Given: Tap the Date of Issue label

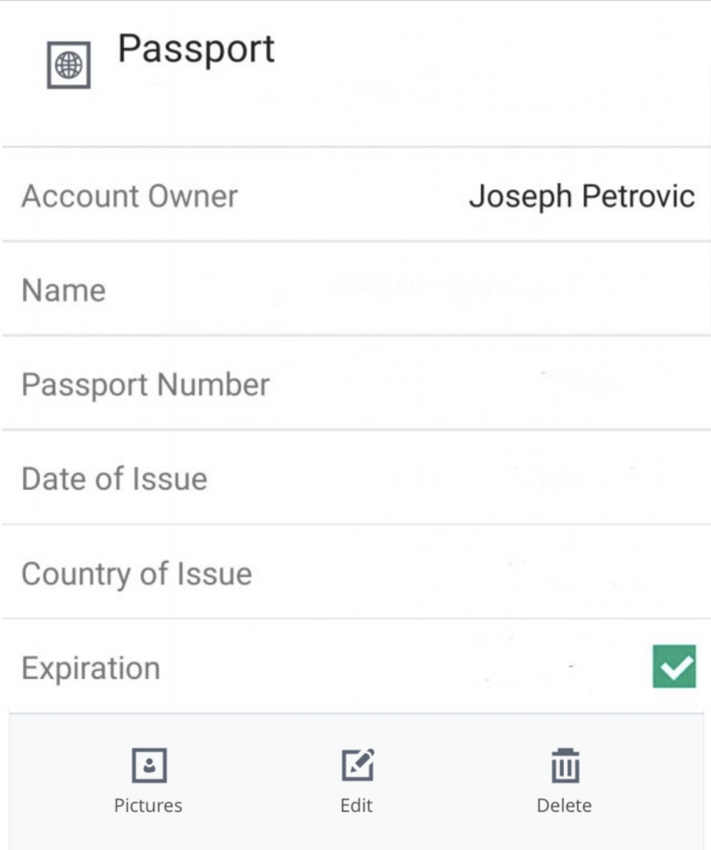Looking at the screenshot, I should pyautogui.click(x=114, y=479).
